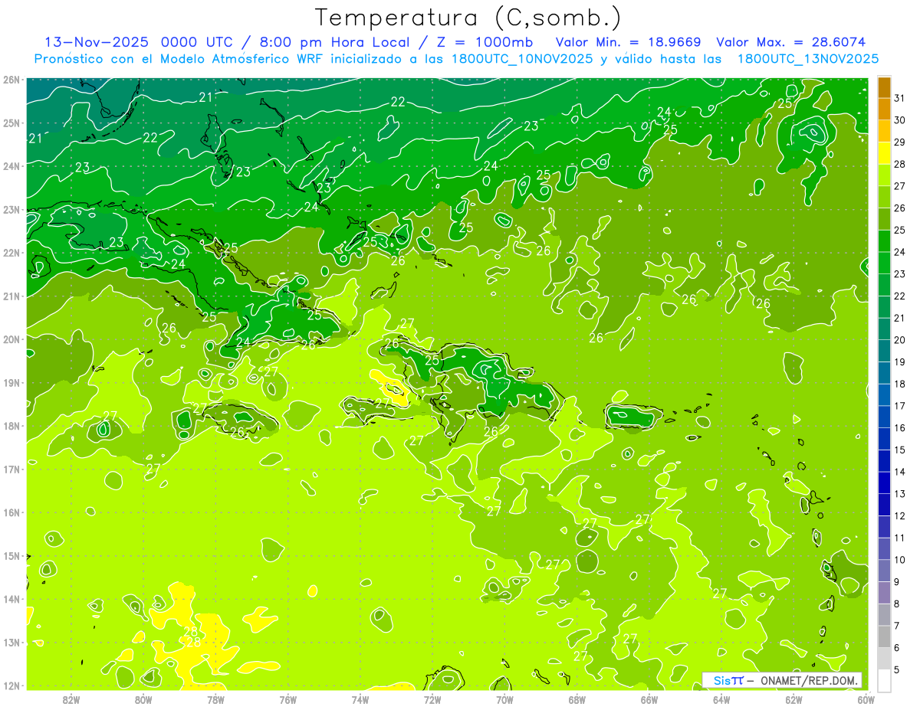Viewport: 920px width, 710px height.
Task: Click the 24N latitude axis label
Action: coord(11,166)
